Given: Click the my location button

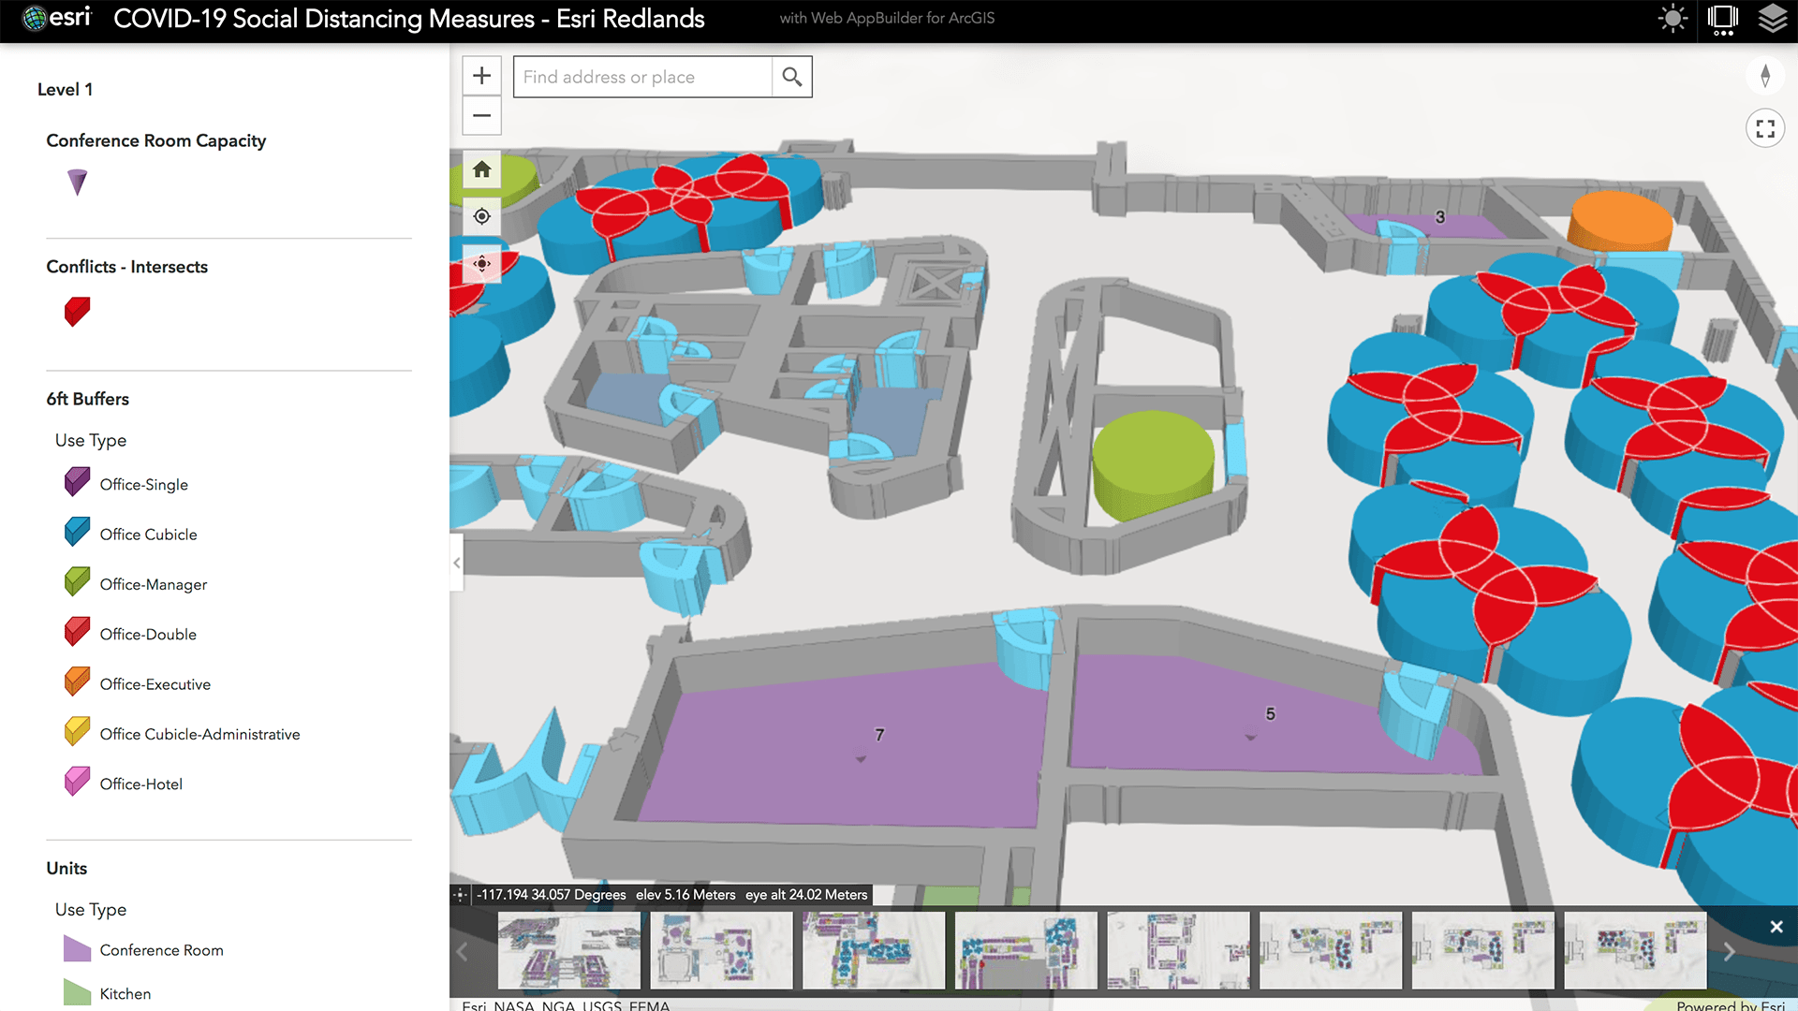Looking at the screenshot, I should coord(481,216).
